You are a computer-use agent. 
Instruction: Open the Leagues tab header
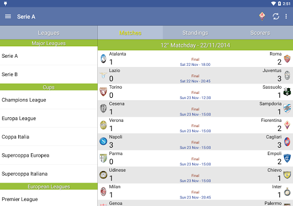point(49,33)
